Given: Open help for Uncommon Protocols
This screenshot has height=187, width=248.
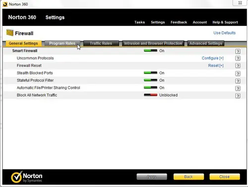Looking at the screenshot, I should pyautogui.click(x=238, y=58).
